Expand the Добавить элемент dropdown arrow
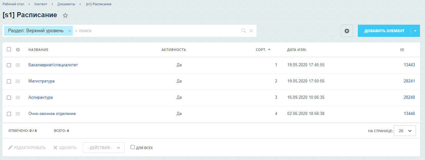Image resolution: width=425 pixels, height=160 pixels. tap(415, 31)
